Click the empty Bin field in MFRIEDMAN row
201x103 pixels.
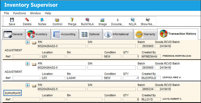point(84,56)
